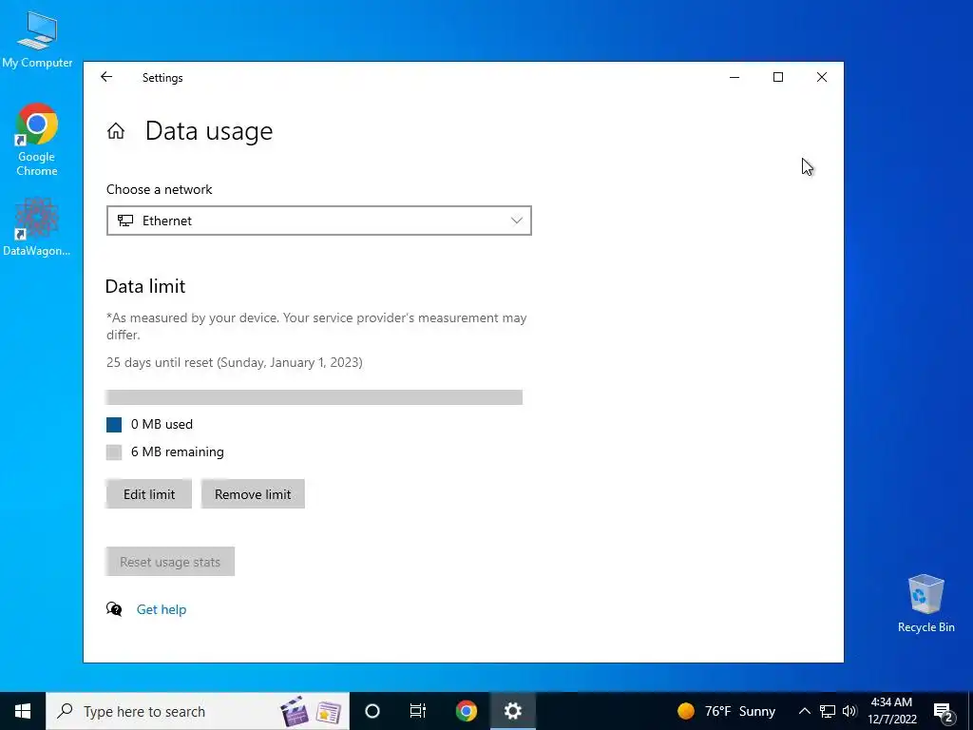973x730 pixels.
Task: Open Settings home via house icon
Action: pyautogui.click(x=116, y=131)
